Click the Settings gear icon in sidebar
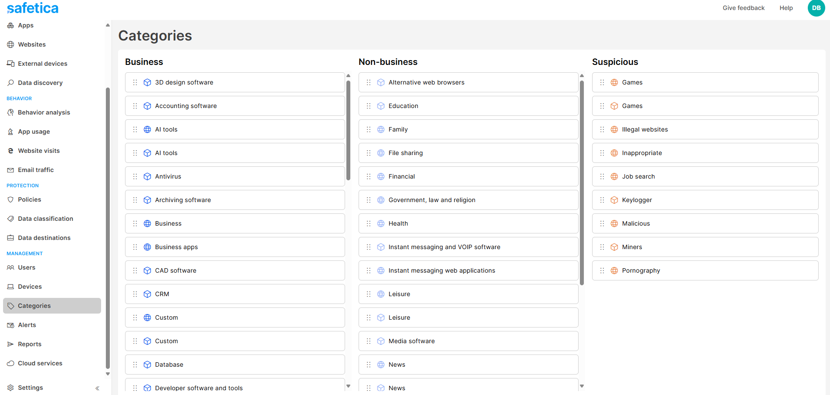This screenshot has width=830, height=395. tap(10, 388)
